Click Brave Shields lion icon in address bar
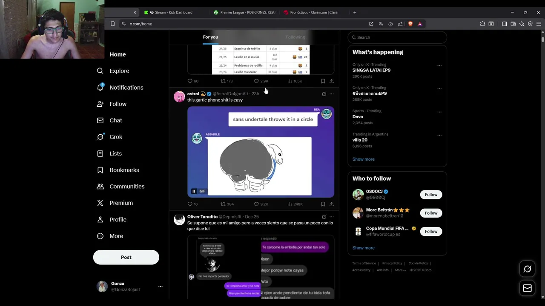 pos(410,24)
